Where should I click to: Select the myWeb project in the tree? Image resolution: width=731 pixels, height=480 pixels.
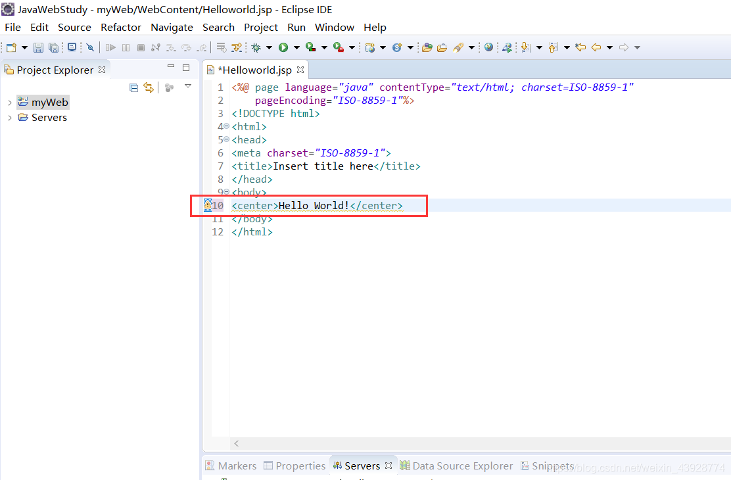(x=43, y=102)
